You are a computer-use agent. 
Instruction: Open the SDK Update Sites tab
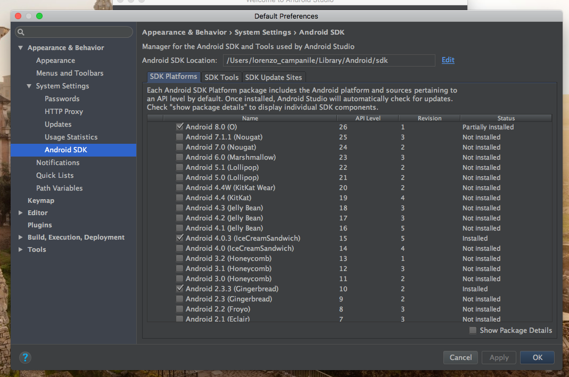(274, 77)
